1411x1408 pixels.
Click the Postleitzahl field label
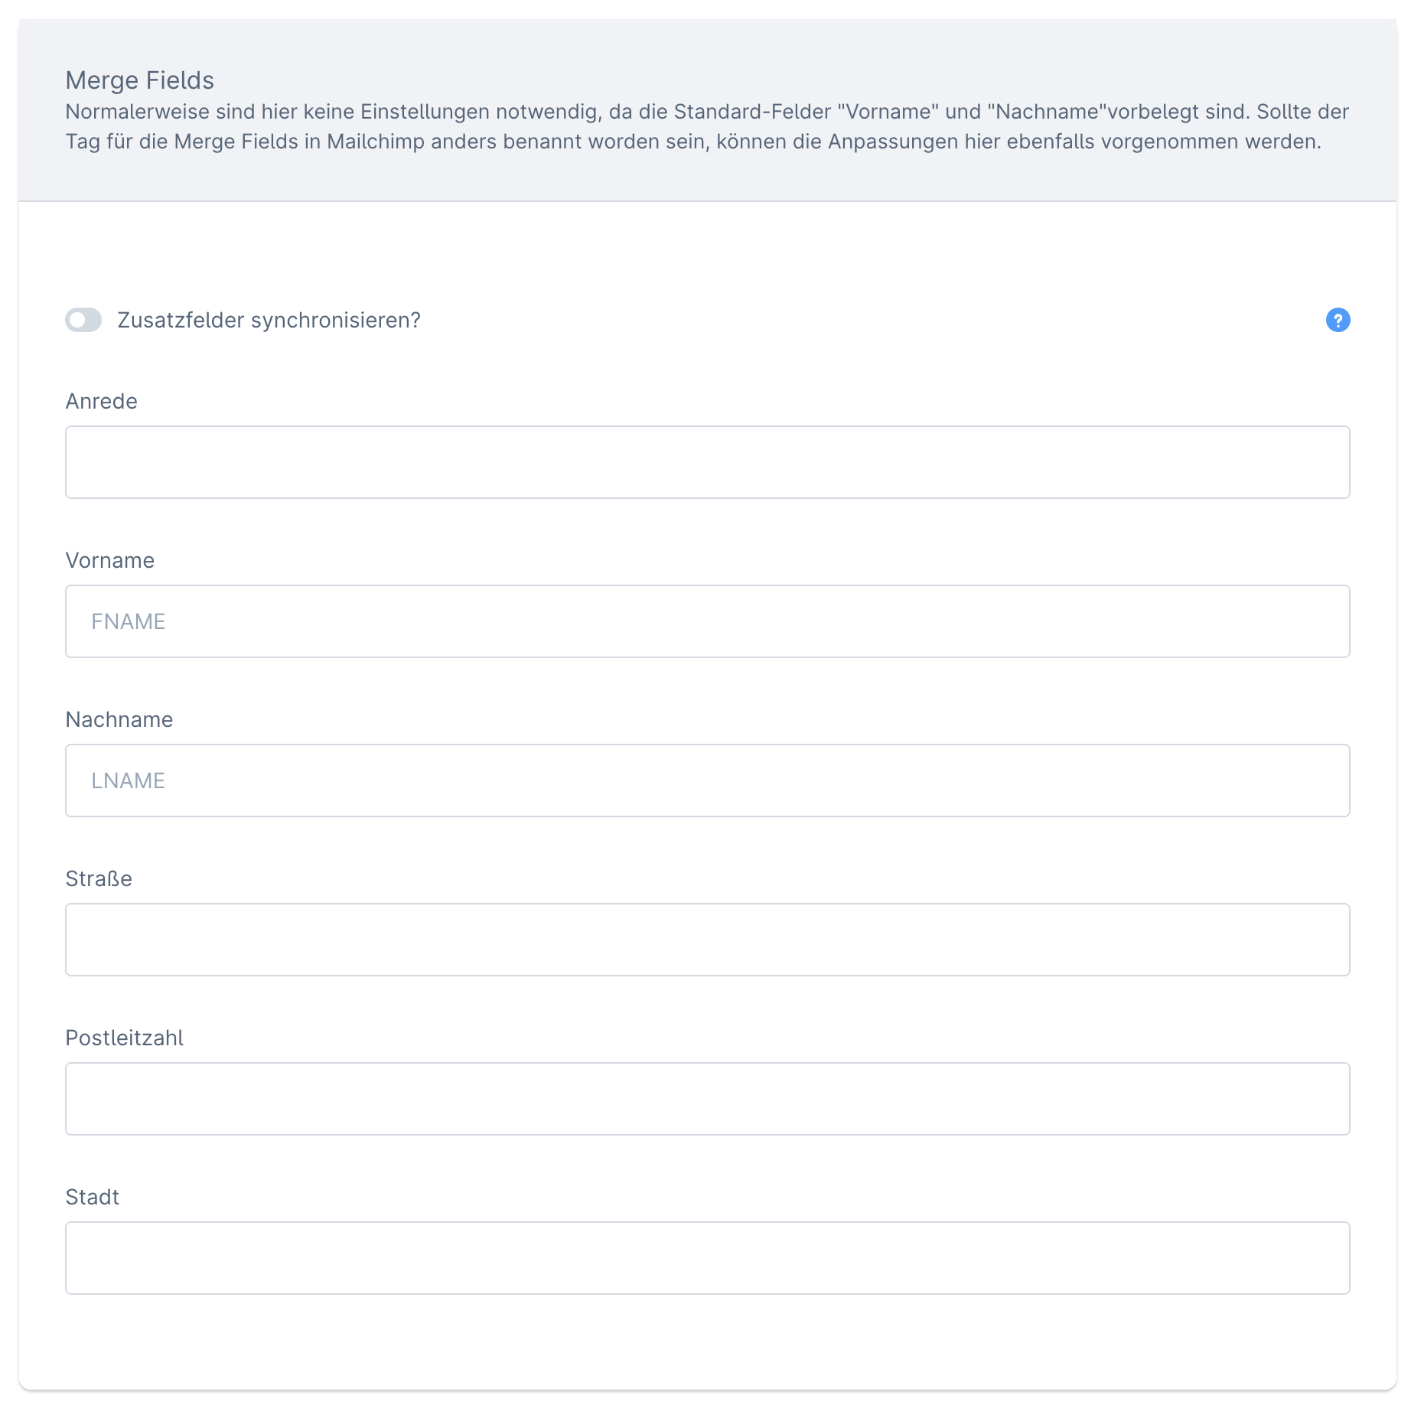pyautogui.click(x=125, y=1038)
